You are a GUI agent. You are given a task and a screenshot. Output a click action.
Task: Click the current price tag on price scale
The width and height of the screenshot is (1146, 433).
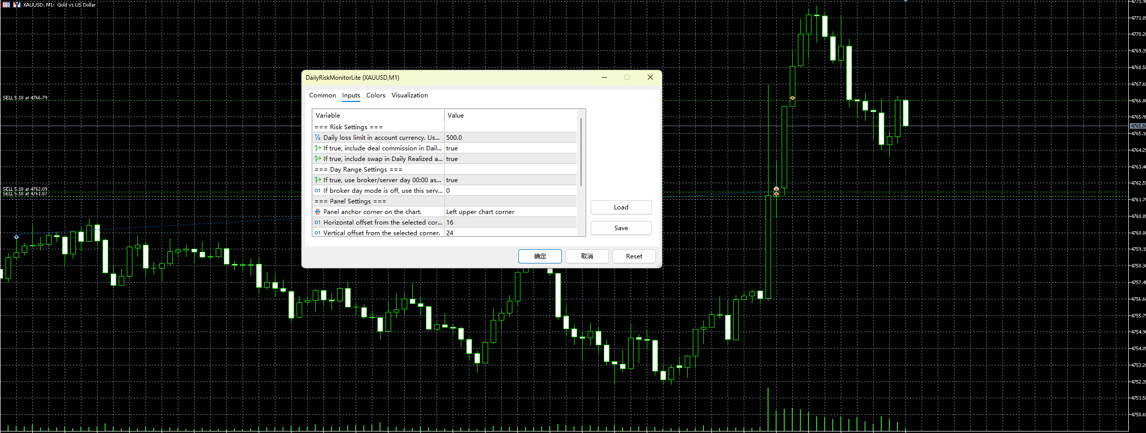pos(1137,126)
